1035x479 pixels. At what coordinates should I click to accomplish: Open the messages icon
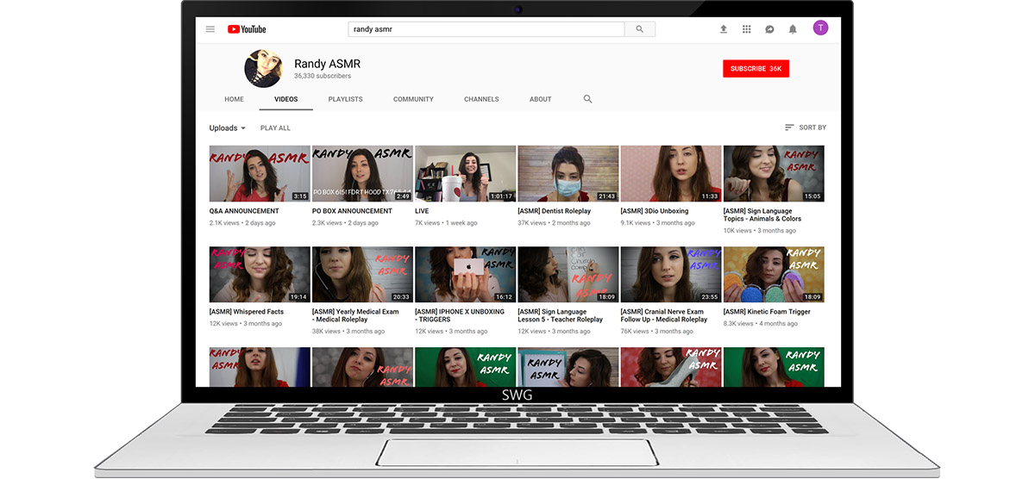[x=769, y=29]
